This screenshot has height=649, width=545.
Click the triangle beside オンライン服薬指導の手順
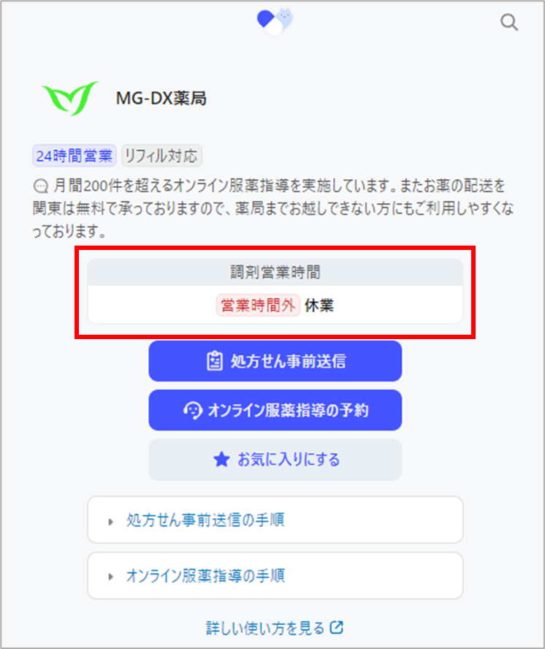(110, 577)
